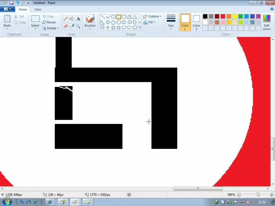275x206 pixels.
Task: Open the Rotate dropdown
Action: 50,28
